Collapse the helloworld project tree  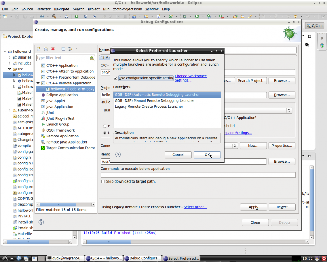pyautogui.click(x=5, y=52)
